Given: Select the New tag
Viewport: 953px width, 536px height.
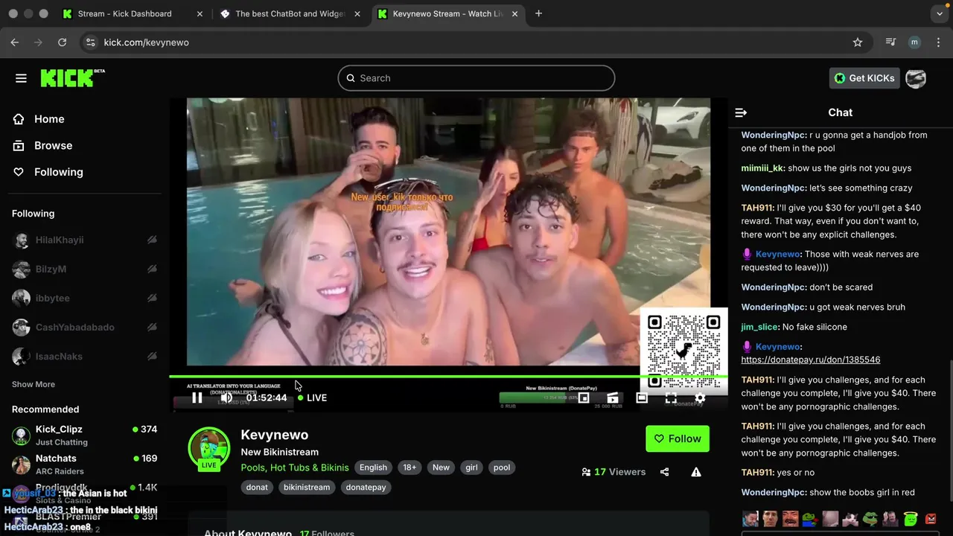Looking at the screenshot, I should [441, 468].
